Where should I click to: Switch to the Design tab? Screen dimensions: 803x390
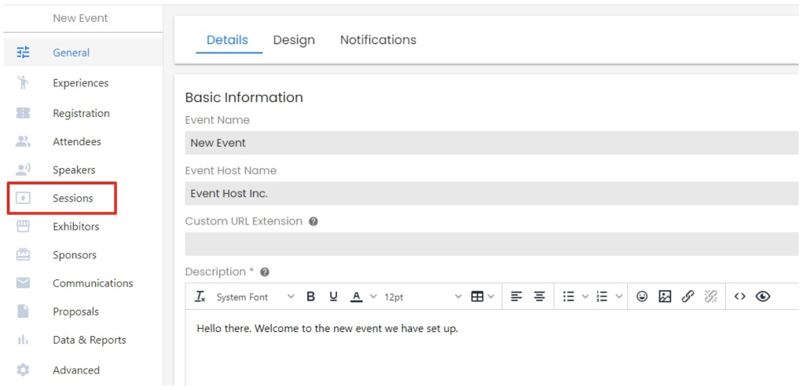click(x=294, y=40)
